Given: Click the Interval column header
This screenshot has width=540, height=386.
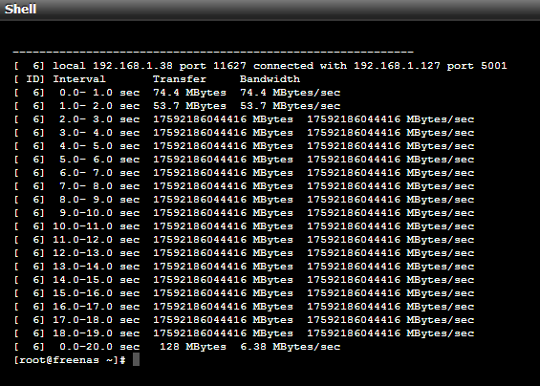Looking at the screenshot, I should coord(79,79).
